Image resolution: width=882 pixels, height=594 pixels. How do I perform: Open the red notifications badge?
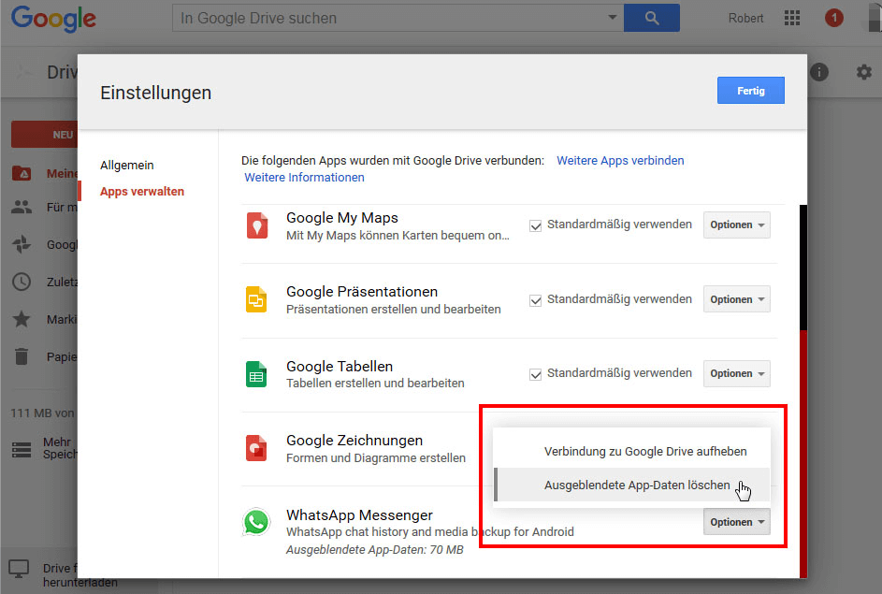pyautogui.click(x=833, y=18)
